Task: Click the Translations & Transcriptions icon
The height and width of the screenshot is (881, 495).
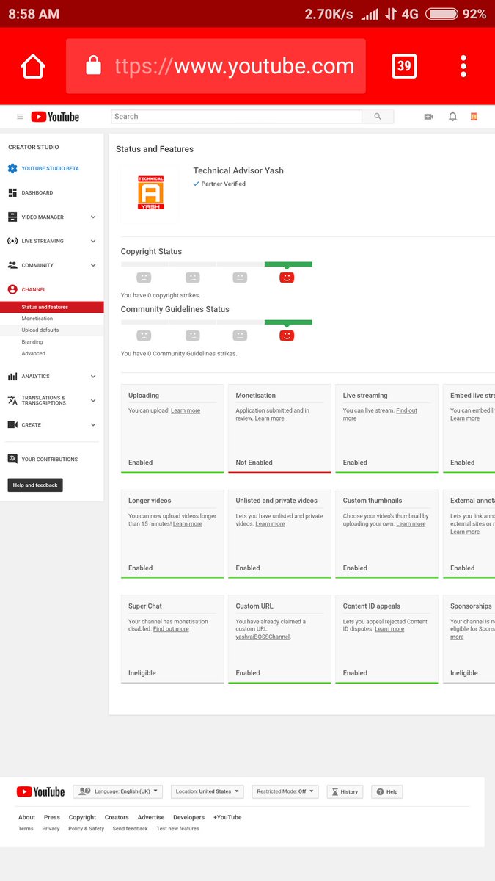Action: click(x=12, y=400)
